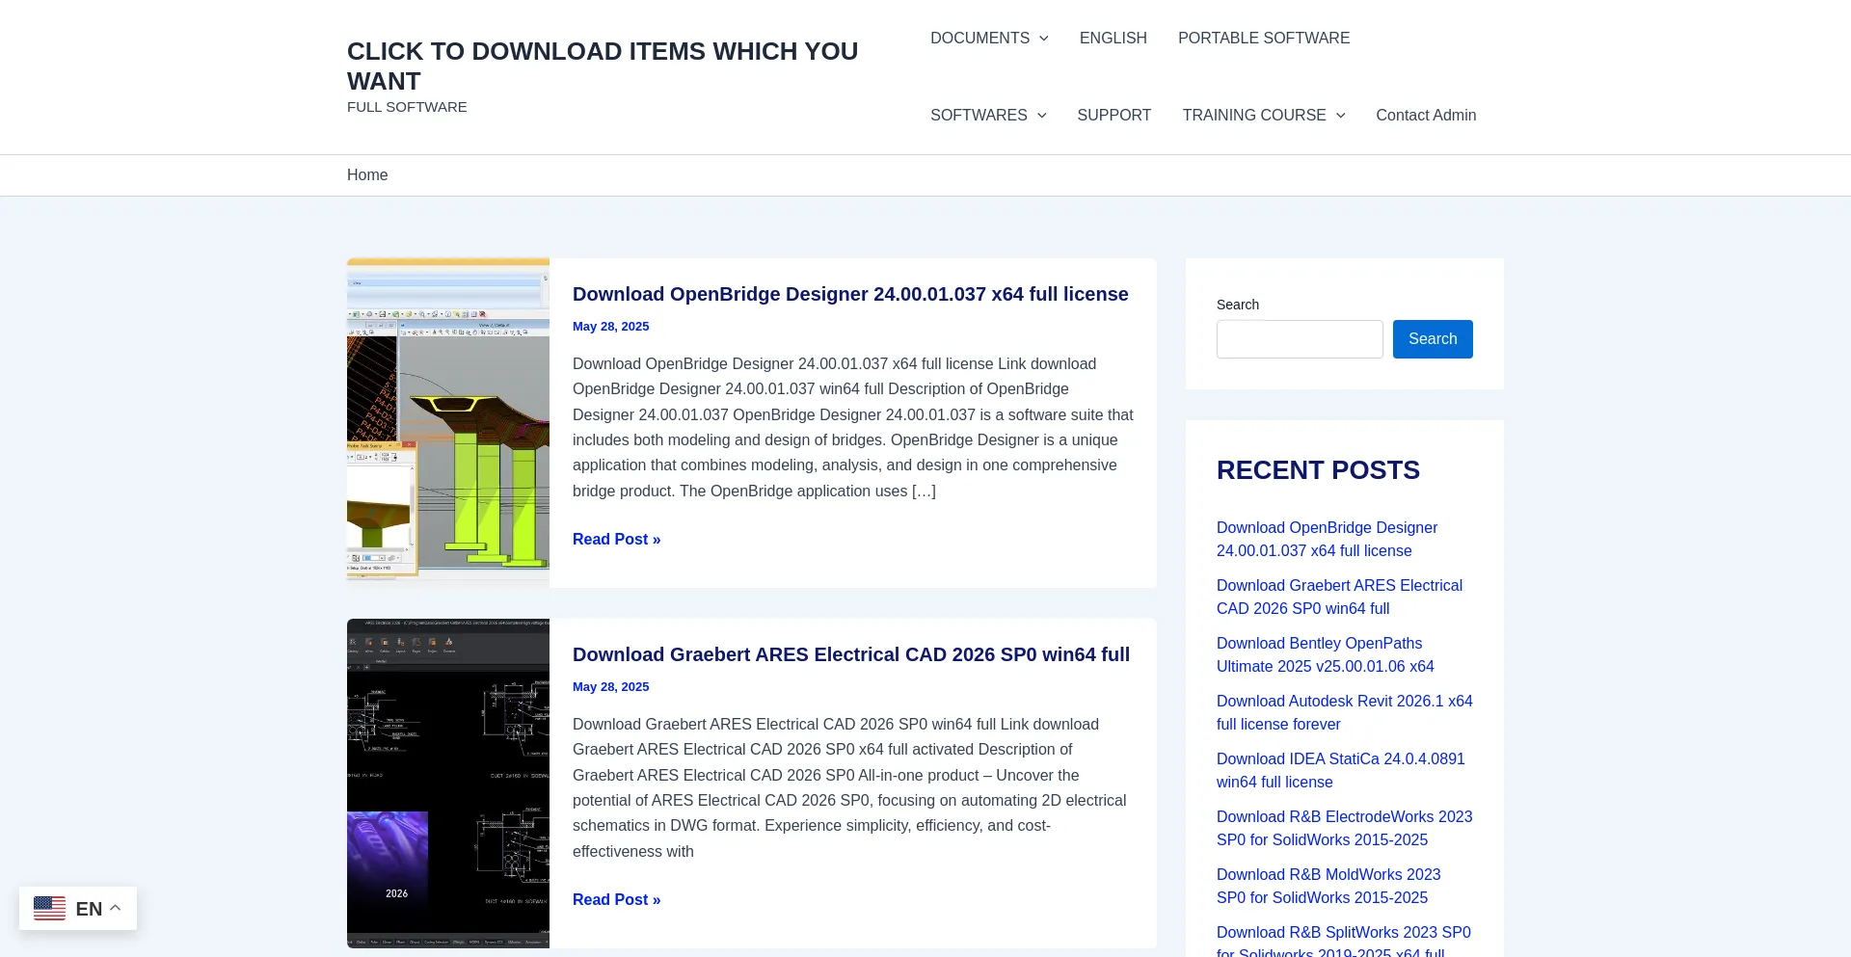
Task: Click Read Post under Graebert ARES Electrical
Action: (617, 900)
